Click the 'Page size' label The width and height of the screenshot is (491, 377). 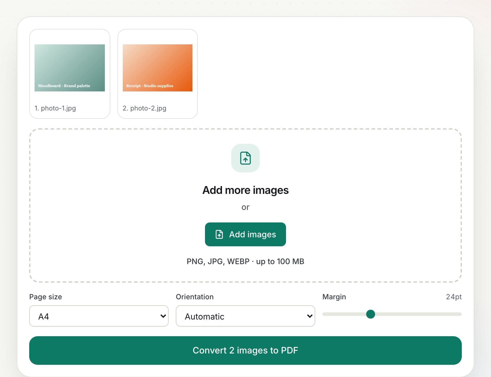click(46, 297)
